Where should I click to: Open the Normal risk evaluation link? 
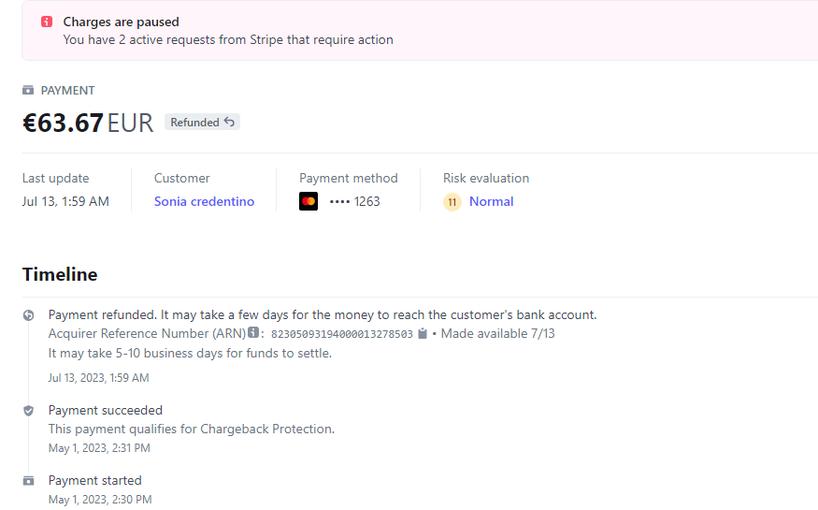[491, 201]
